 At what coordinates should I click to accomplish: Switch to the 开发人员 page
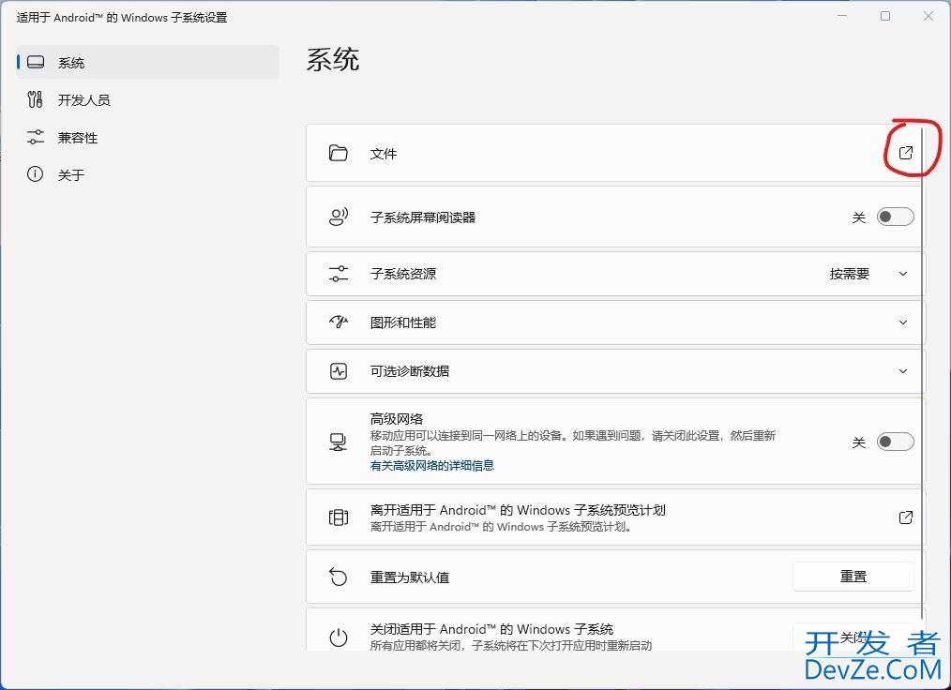[83, 100]
